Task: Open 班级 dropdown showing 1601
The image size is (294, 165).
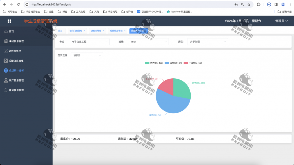Action: point(148,42)
